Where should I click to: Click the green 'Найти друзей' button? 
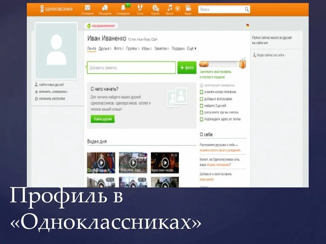pyautogui.click(x=103, y=119)
